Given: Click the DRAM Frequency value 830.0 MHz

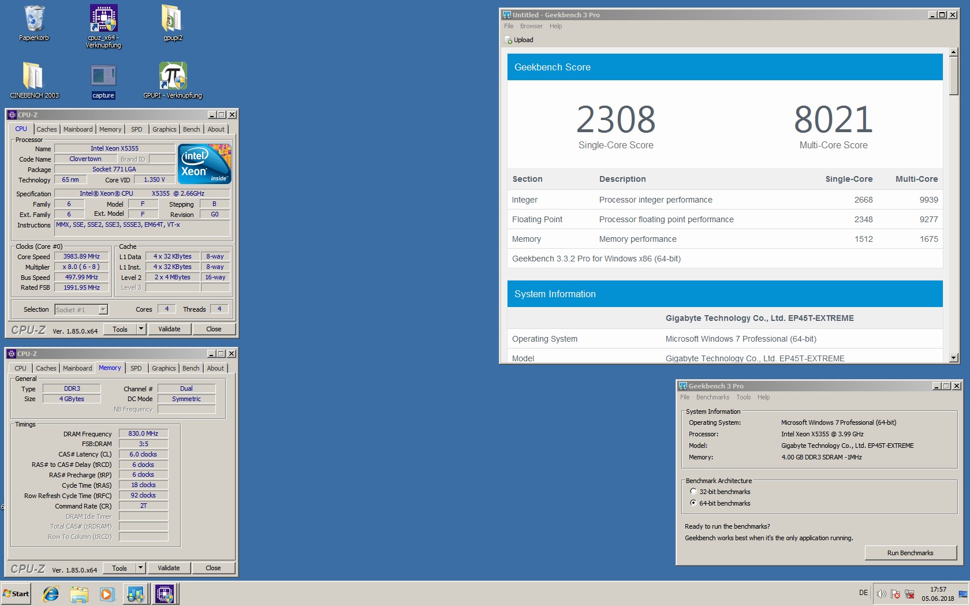Looking at the screenshot, I should tap(143, 433).
